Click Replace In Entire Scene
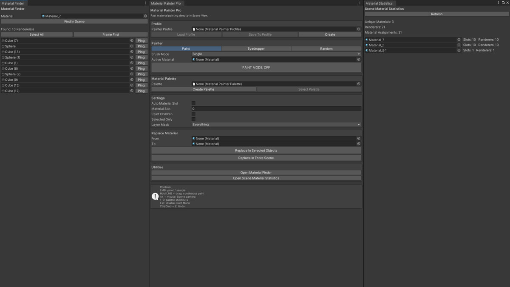Screen dimensions: 510x287 coord(256,158)
